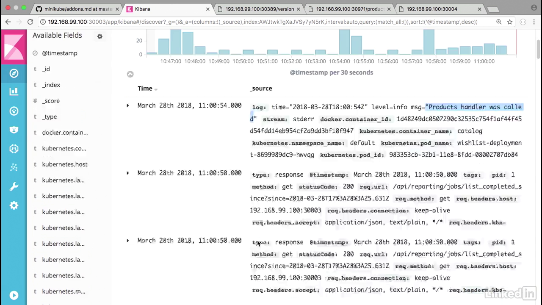Open the Chrome menu three-dots icon
The height and width of the screenshot is (305, 542).
[534, 22]
